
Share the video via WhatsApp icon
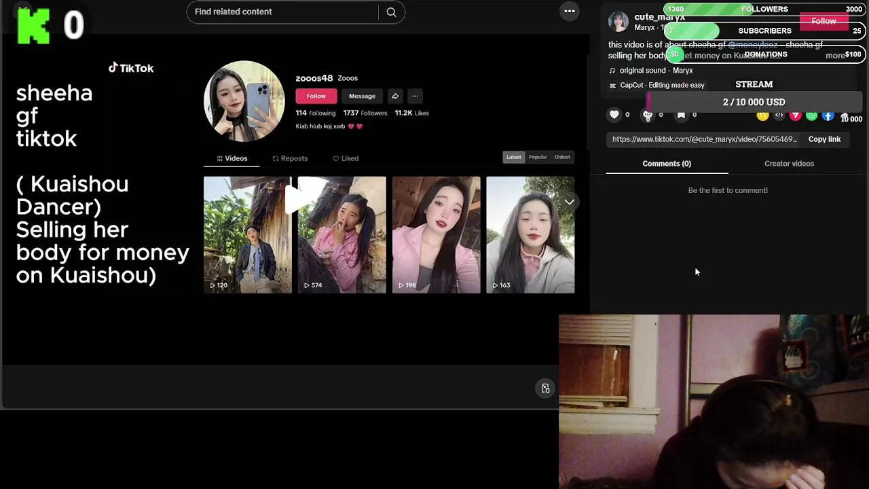click(811, 115)
